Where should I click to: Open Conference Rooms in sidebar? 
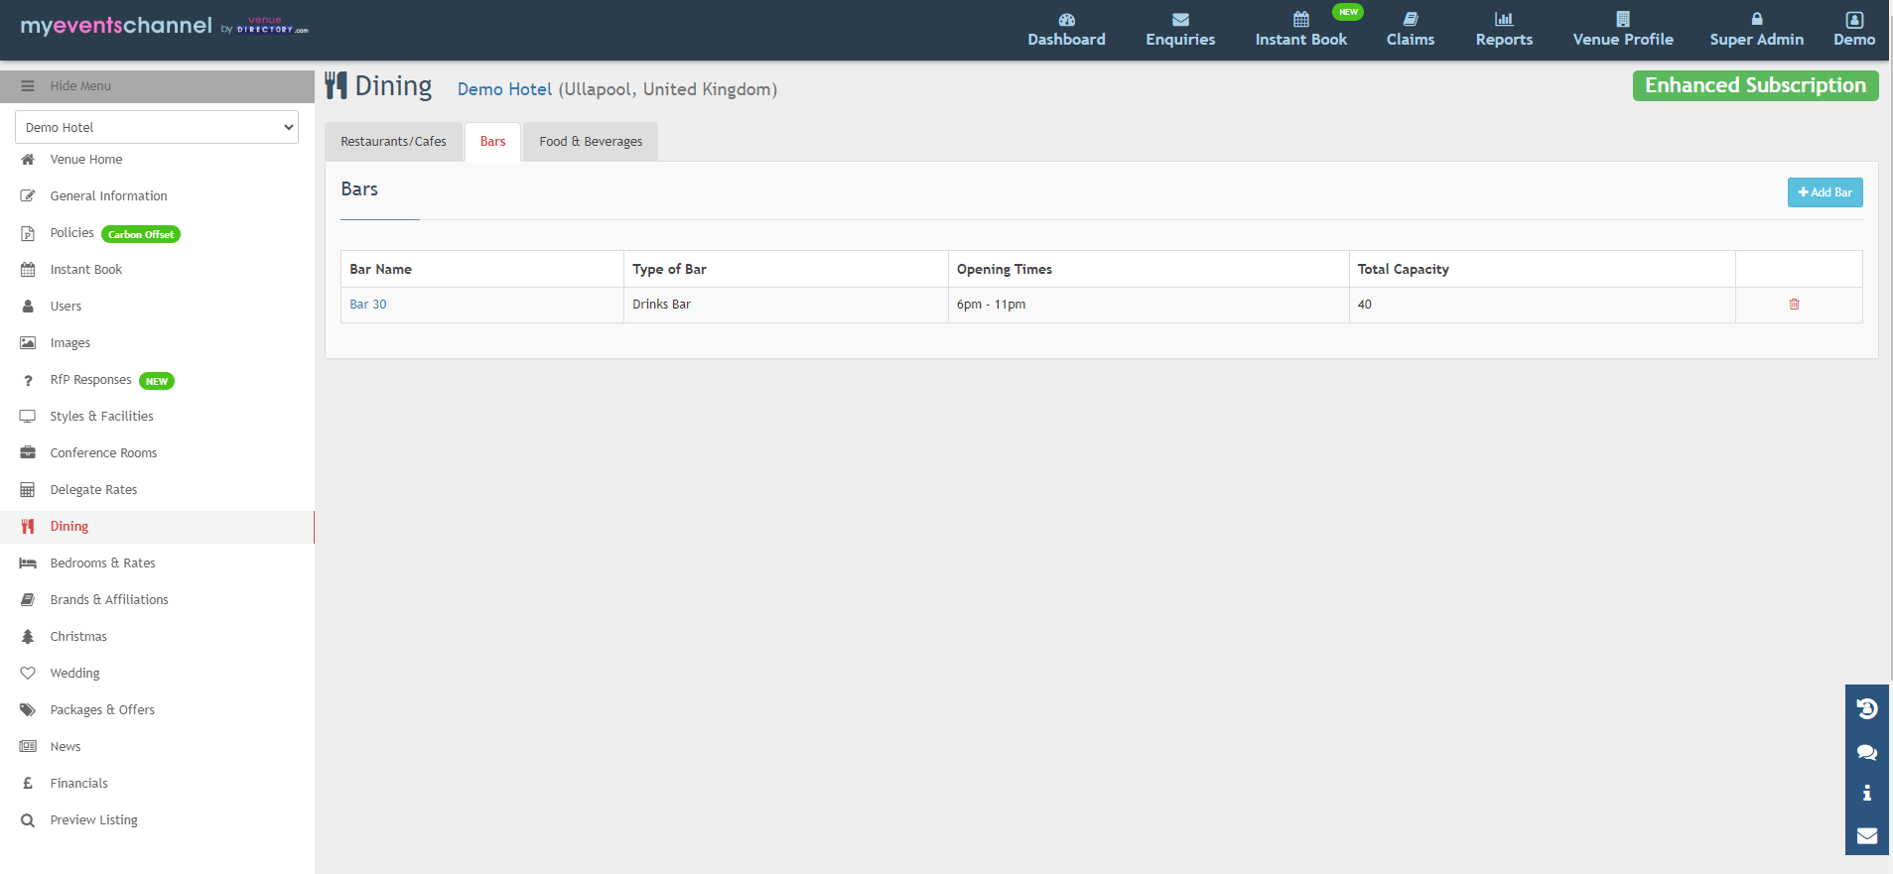(x=103, y=453)
